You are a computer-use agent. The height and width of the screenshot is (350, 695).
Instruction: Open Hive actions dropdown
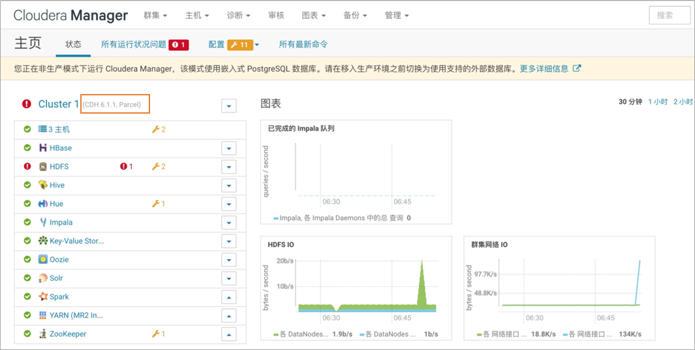point(228,185)
